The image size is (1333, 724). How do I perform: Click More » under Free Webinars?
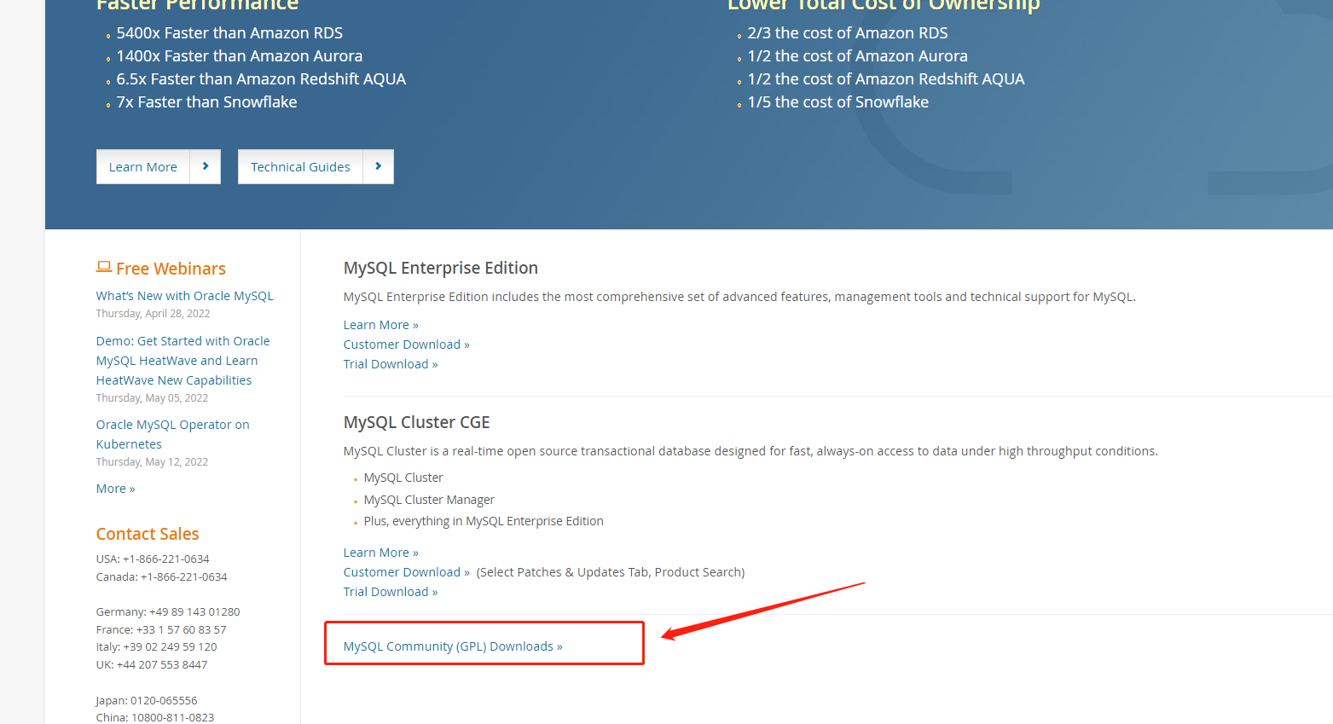pyautogui.click(x=115, y=489)
